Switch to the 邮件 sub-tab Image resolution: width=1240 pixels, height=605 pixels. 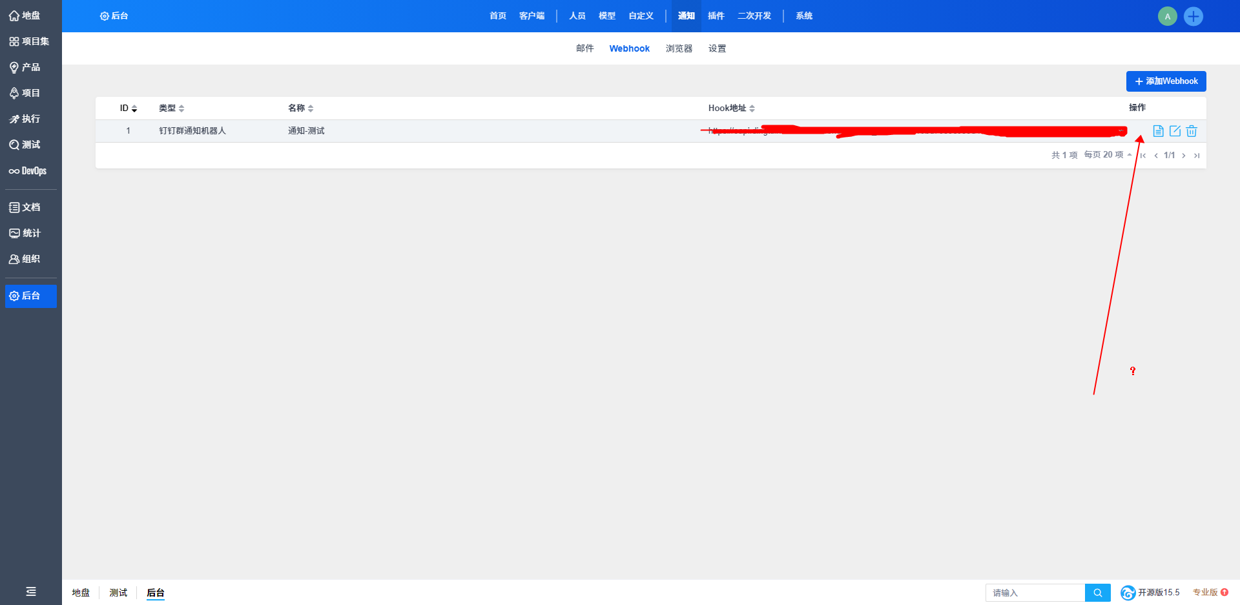pos(585,48)
